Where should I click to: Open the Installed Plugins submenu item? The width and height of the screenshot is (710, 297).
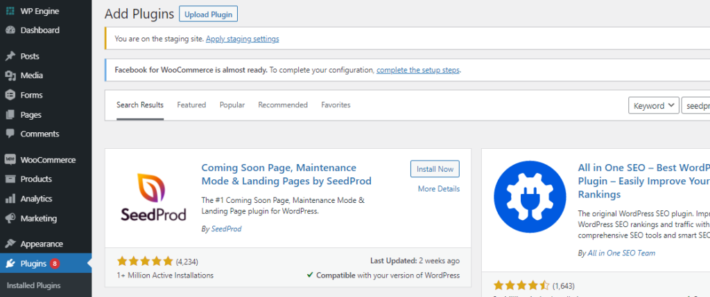[33, 286]
